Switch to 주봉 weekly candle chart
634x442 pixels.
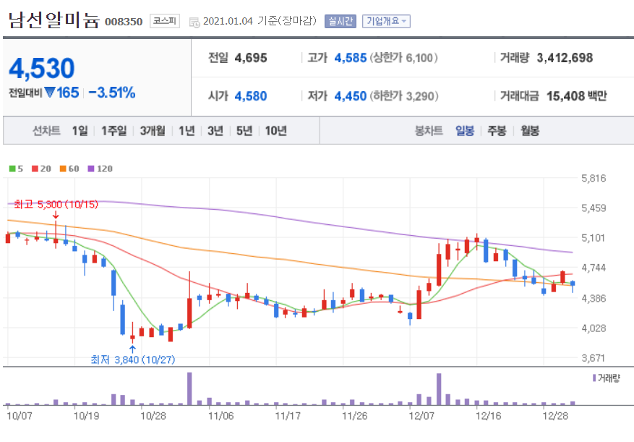497,131
